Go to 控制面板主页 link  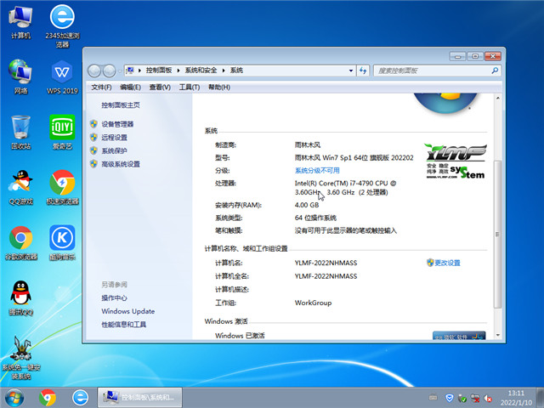click(121, 105)
